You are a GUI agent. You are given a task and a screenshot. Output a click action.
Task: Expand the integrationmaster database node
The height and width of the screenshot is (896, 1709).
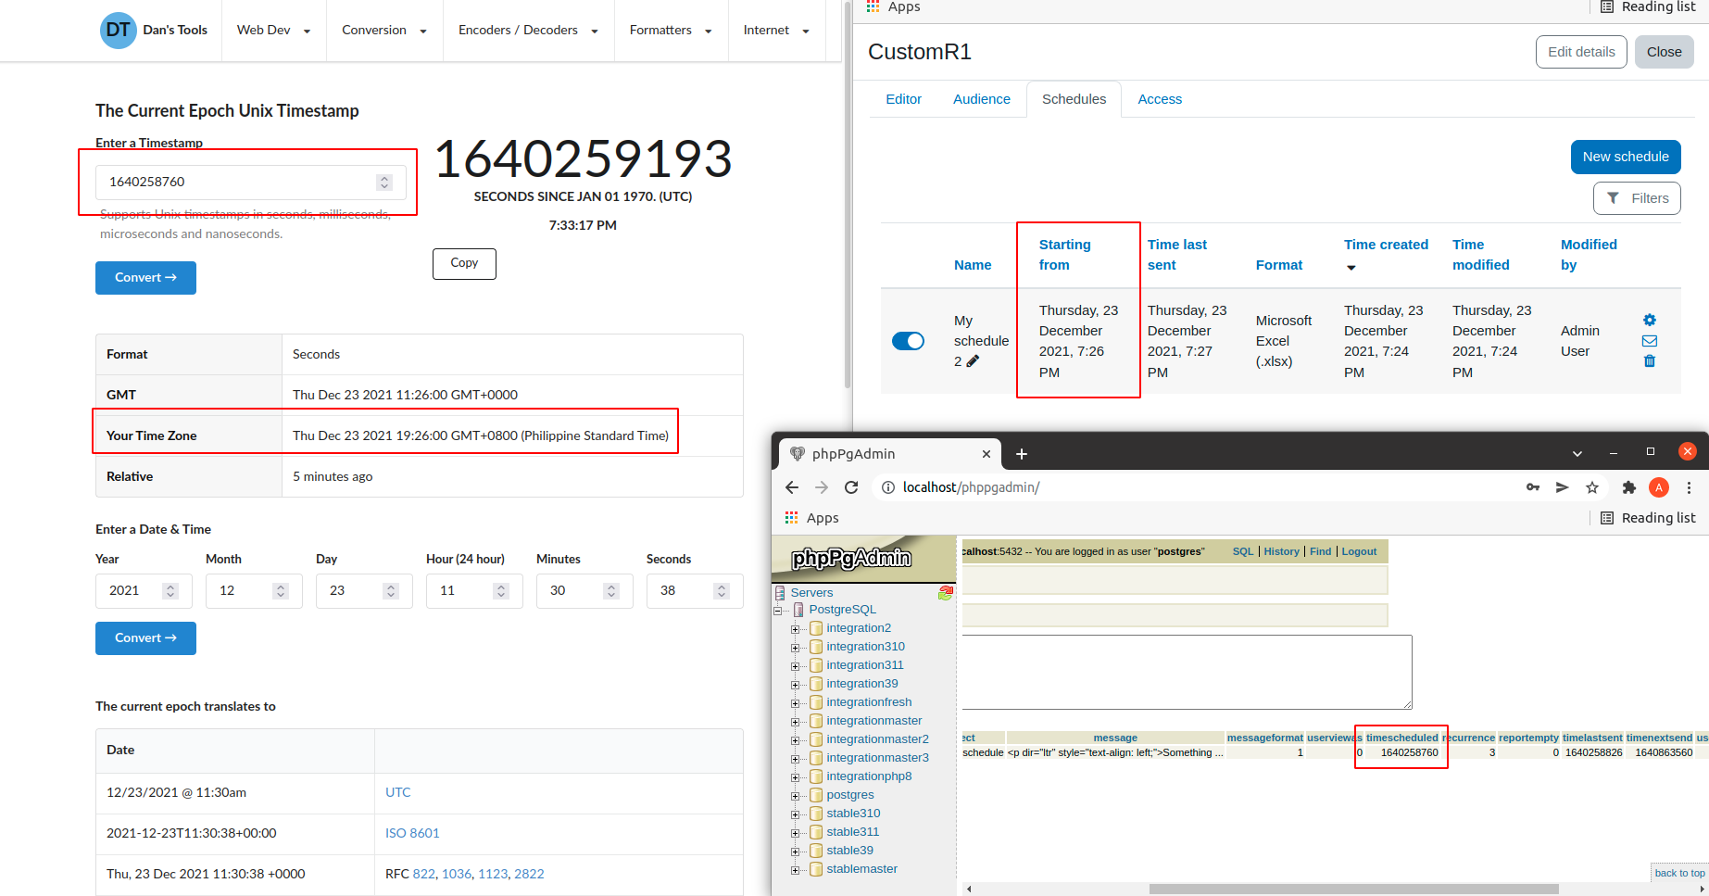[x=795, y=722]
